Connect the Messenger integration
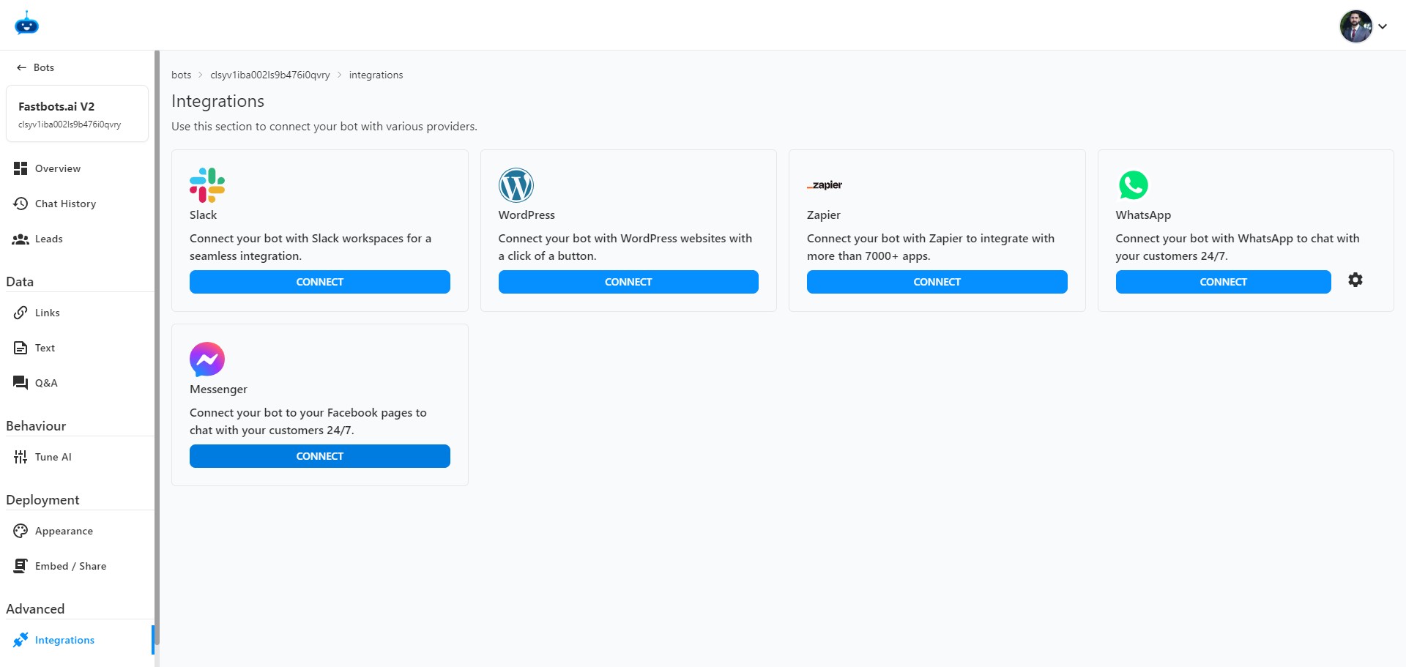The height and width of the screenshot is (667, 1406). pos(320,456)
